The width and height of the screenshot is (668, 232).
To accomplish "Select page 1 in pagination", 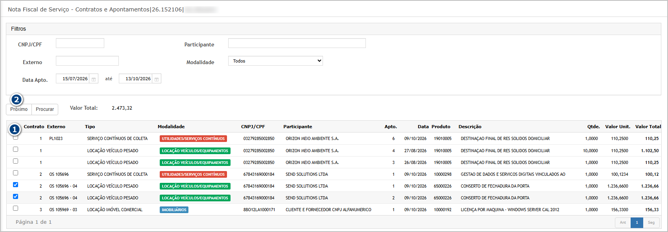I will 637,223.
